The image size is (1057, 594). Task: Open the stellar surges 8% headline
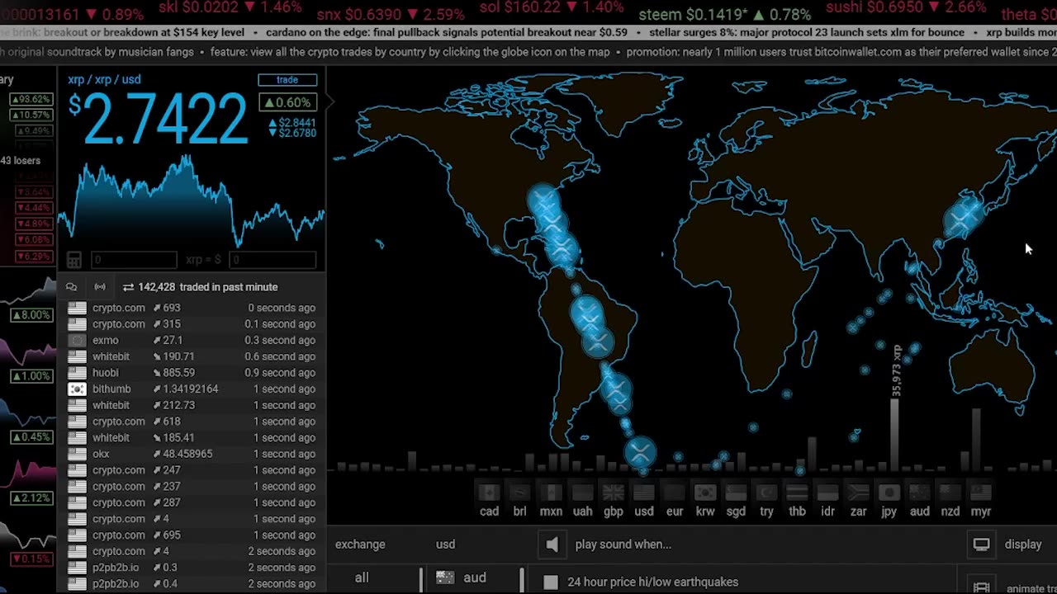(x=807, y=33)
